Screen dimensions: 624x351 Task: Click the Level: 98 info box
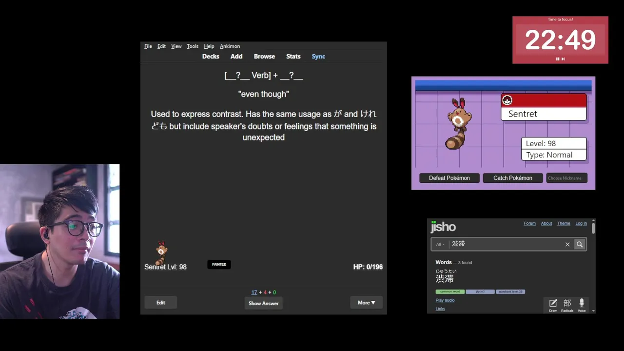coord(554,143)
